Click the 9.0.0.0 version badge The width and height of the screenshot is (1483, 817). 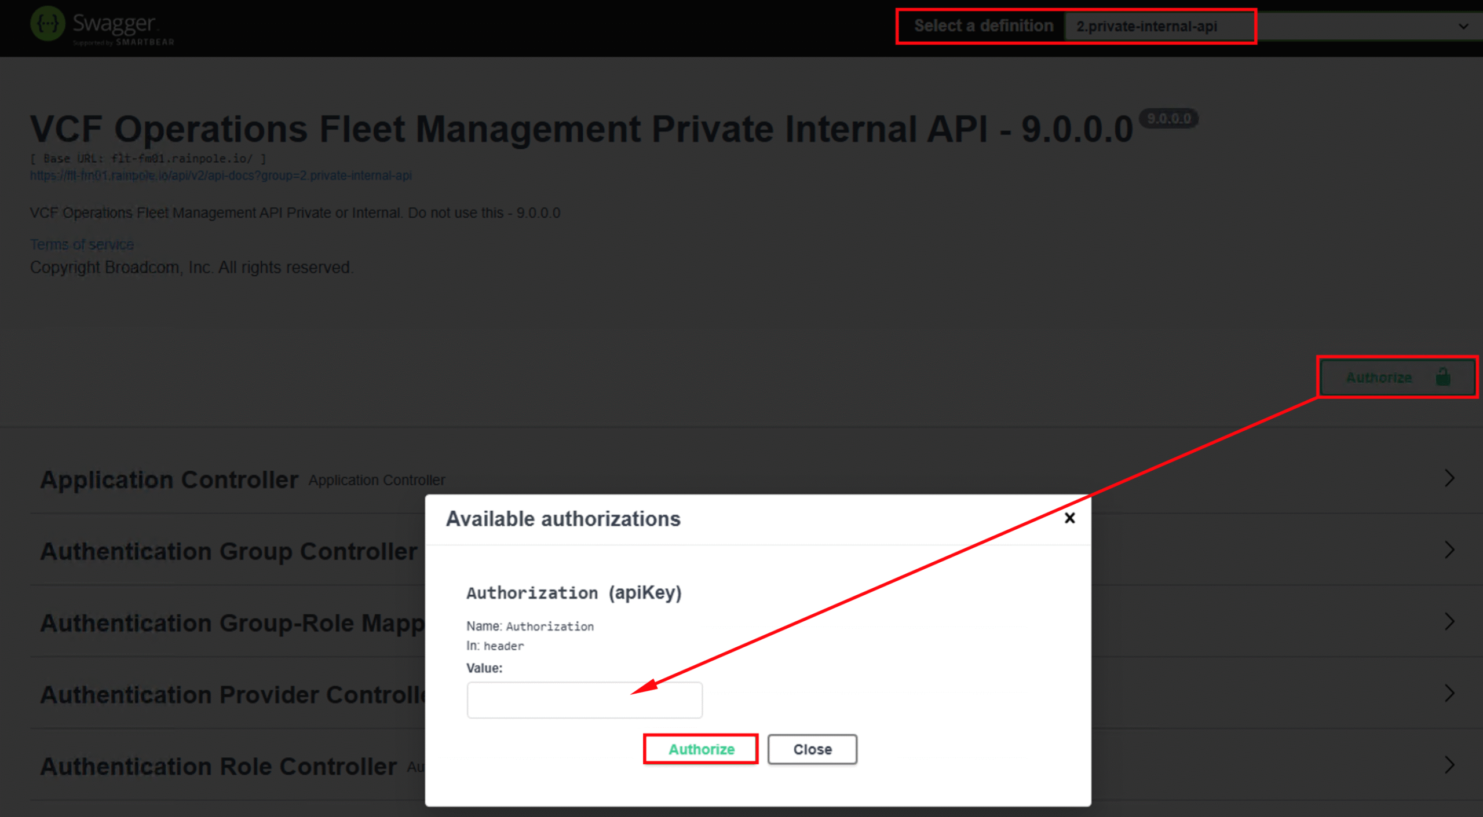point(1168,119)
